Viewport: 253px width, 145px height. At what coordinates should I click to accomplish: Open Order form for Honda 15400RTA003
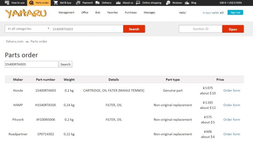[232, 91]
